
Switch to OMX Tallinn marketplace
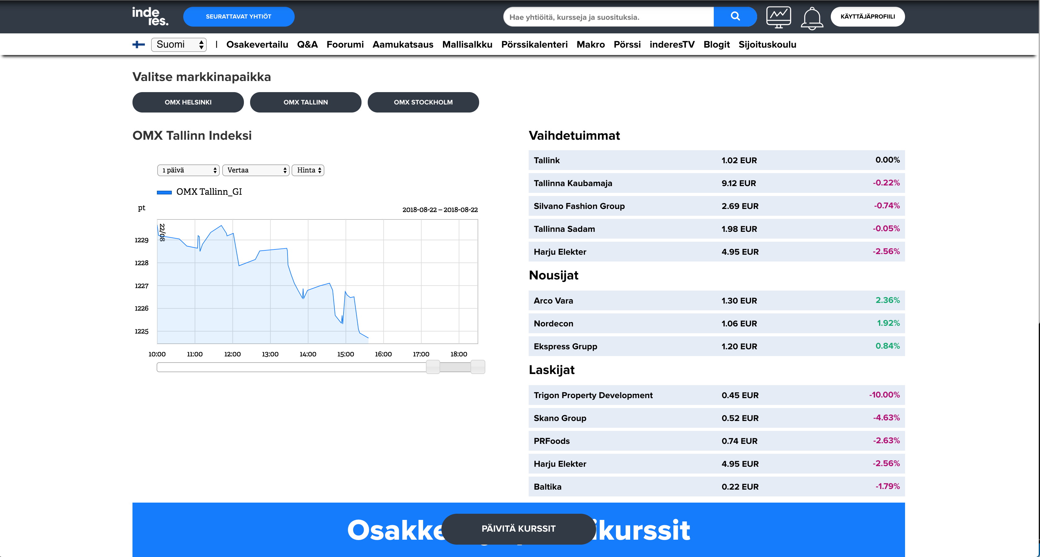click(305, 102)
